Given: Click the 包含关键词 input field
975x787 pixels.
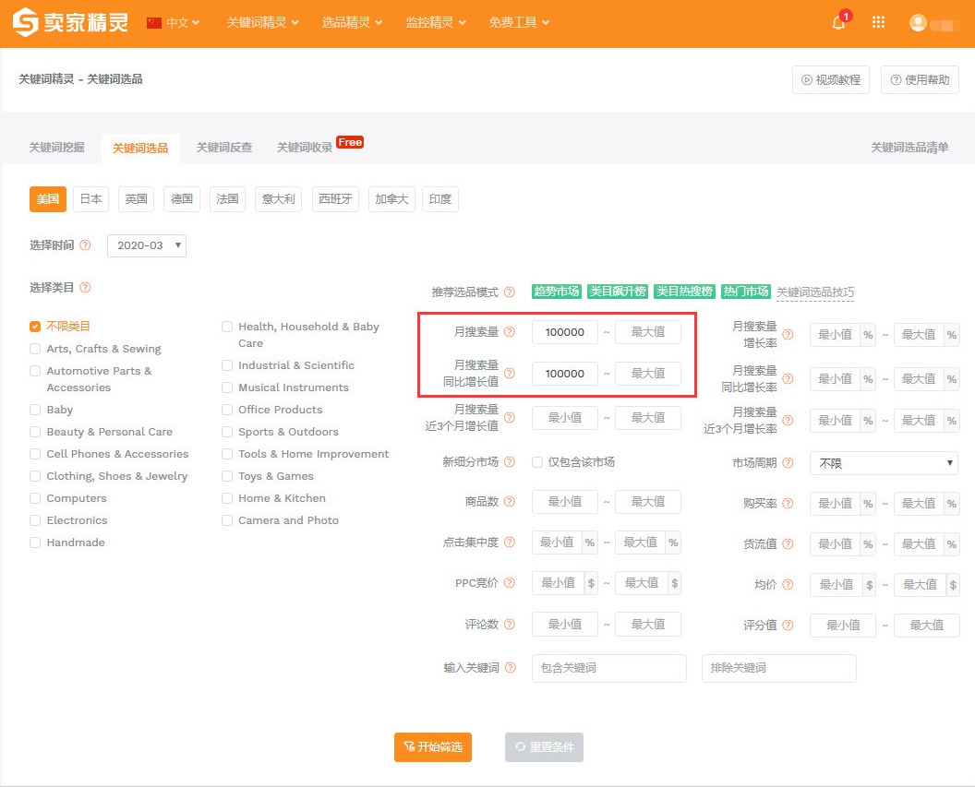Looking at the screenshot, I should 608,668.
